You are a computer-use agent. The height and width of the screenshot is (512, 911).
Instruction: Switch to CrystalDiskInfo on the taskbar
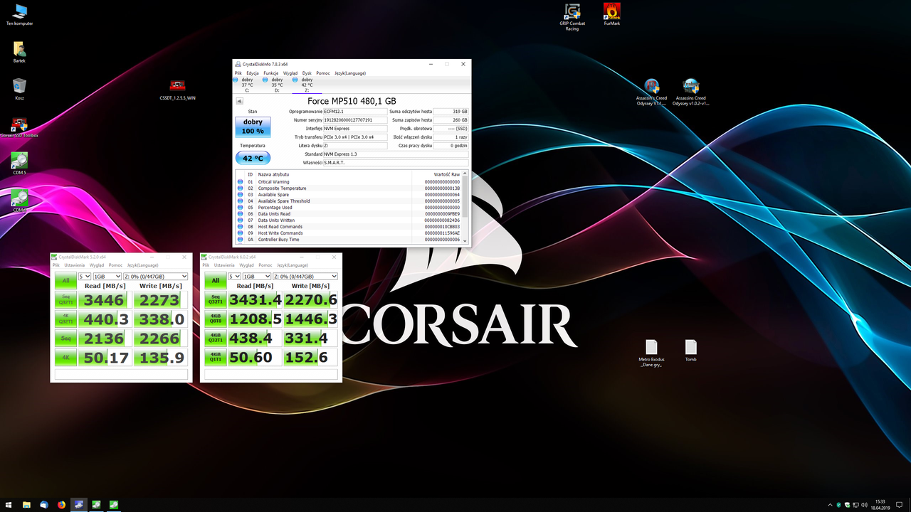(x=79, y=505)
